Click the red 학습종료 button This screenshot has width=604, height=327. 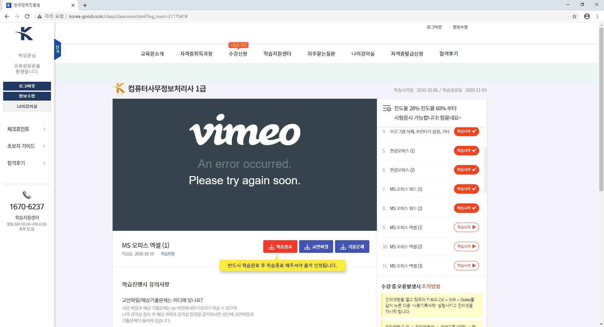click(280, 247)
